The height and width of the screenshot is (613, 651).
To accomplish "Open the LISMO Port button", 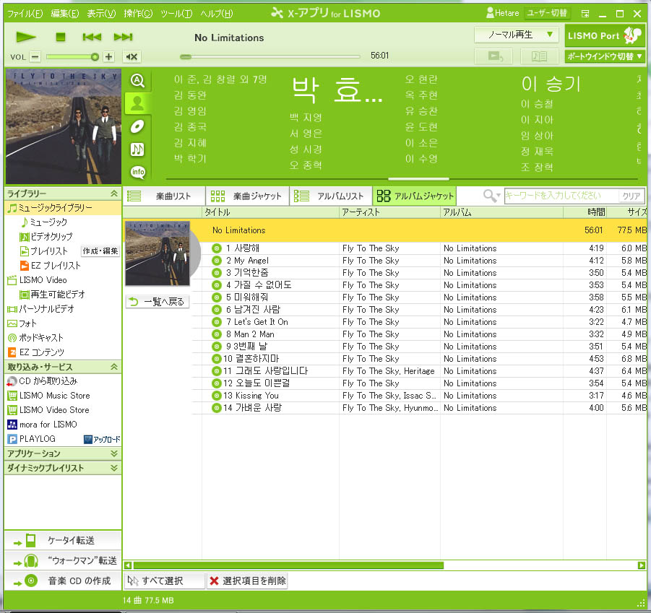I will (x=605, y=35).
